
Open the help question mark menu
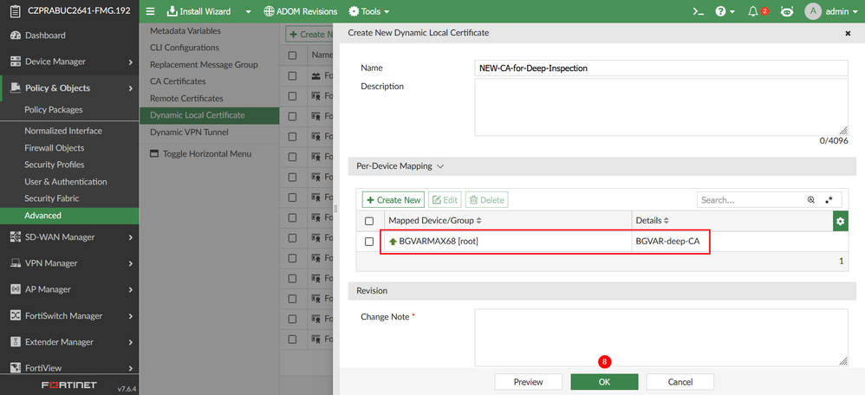coord(721,11)
